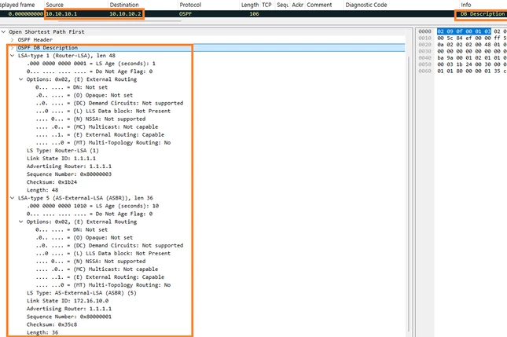Click the packet list horizontal scrollbar
This screenshot has height=337, width=507.
point(119,21)
